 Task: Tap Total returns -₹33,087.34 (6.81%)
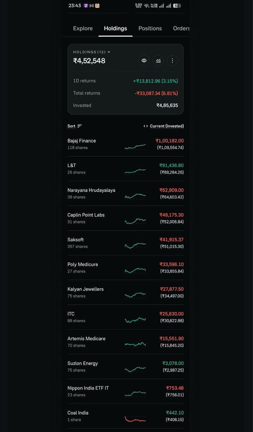tap(156, 93)
